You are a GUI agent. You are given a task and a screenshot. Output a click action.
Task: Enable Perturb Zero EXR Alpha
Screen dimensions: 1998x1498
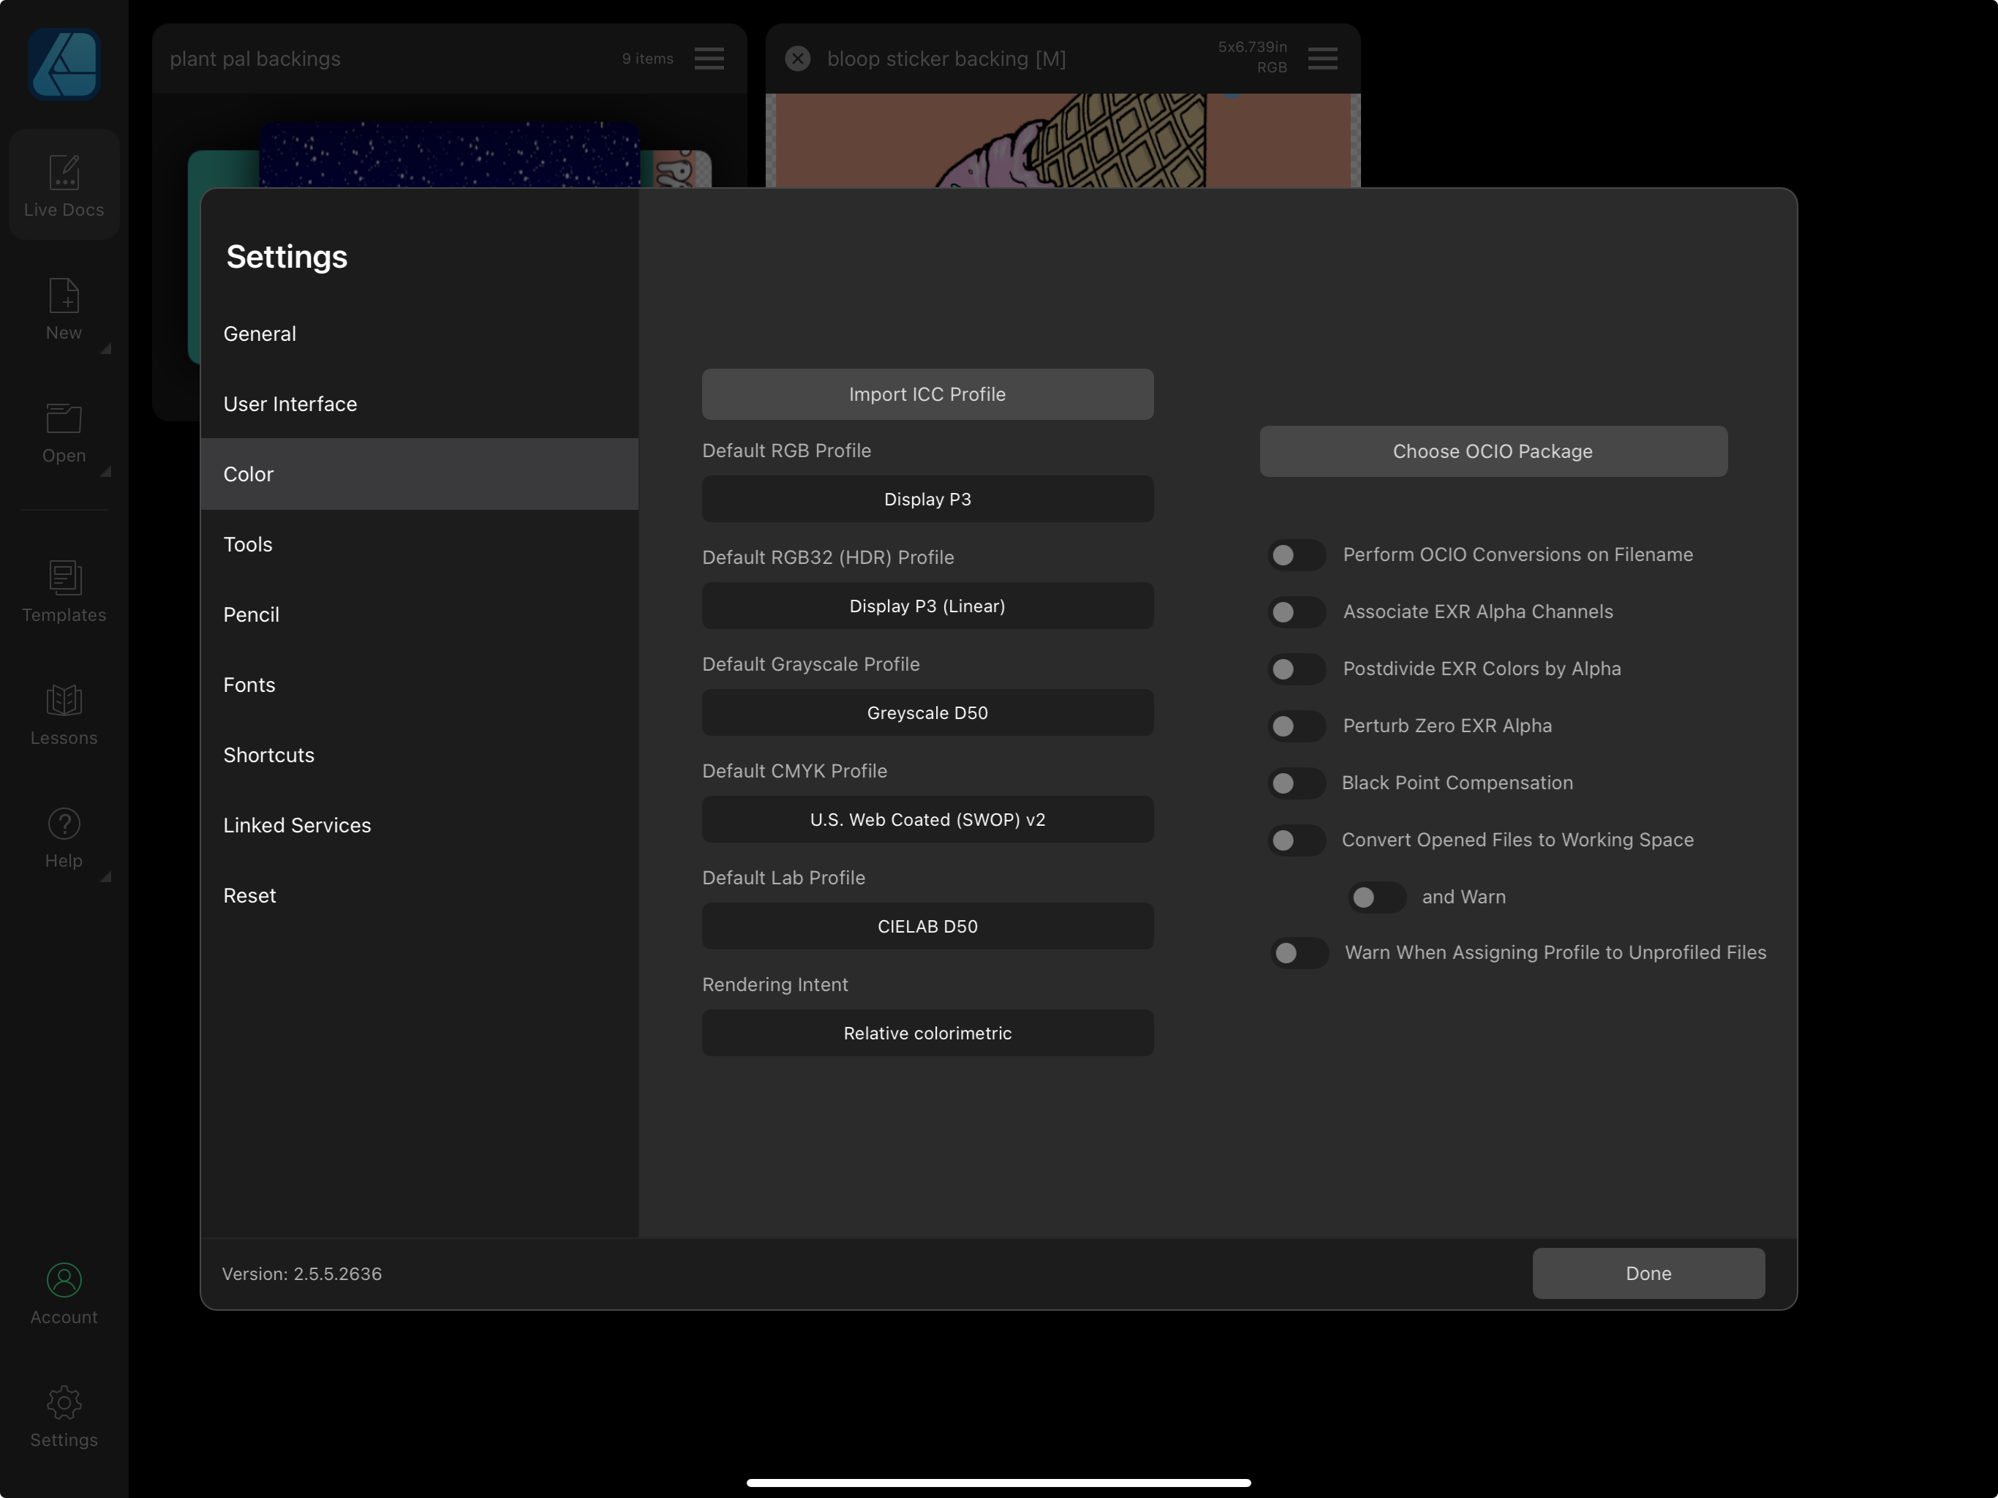pyautogui.click(x=1296, y=726)
